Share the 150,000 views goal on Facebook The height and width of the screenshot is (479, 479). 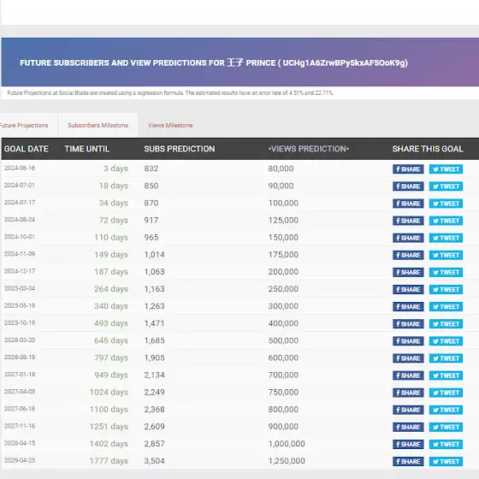408,238
